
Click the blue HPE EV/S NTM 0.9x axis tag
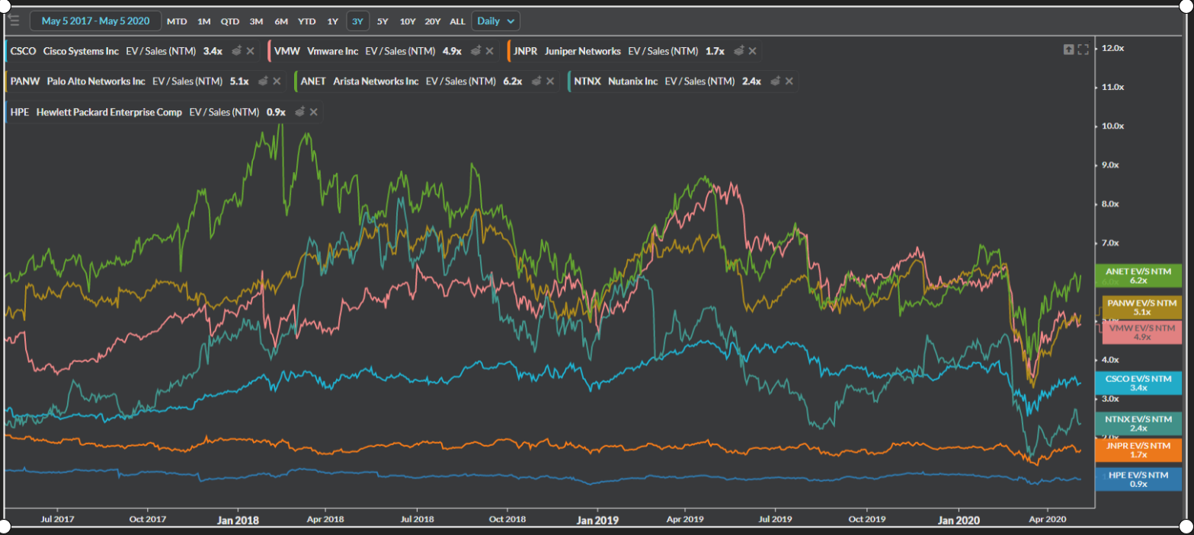point(1138,479)
